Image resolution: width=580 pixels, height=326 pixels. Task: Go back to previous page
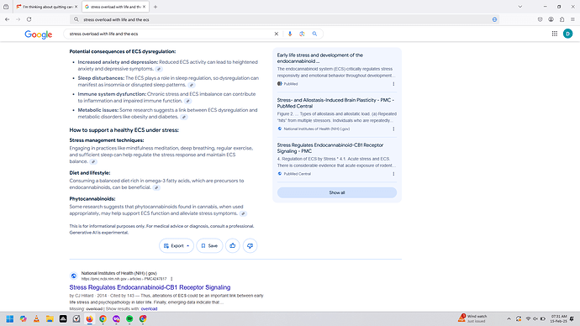[x=8, y=19]
